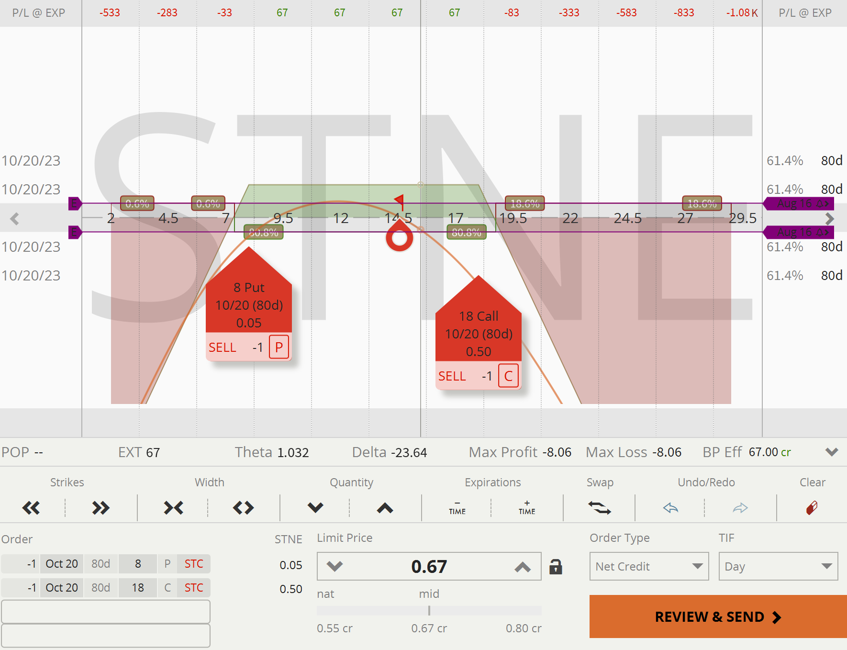Toggle P type in first order row

coord(167,564)
